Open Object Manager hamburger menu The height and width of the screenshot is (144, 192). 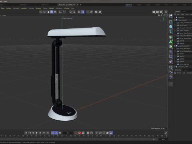(175, 14)
